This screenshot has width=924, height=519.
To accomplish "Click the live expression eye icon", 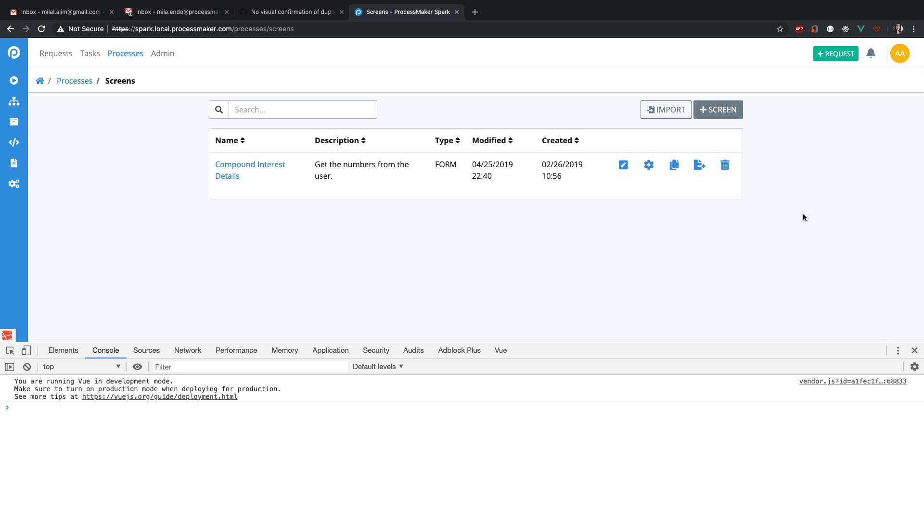I will point(137,367).
